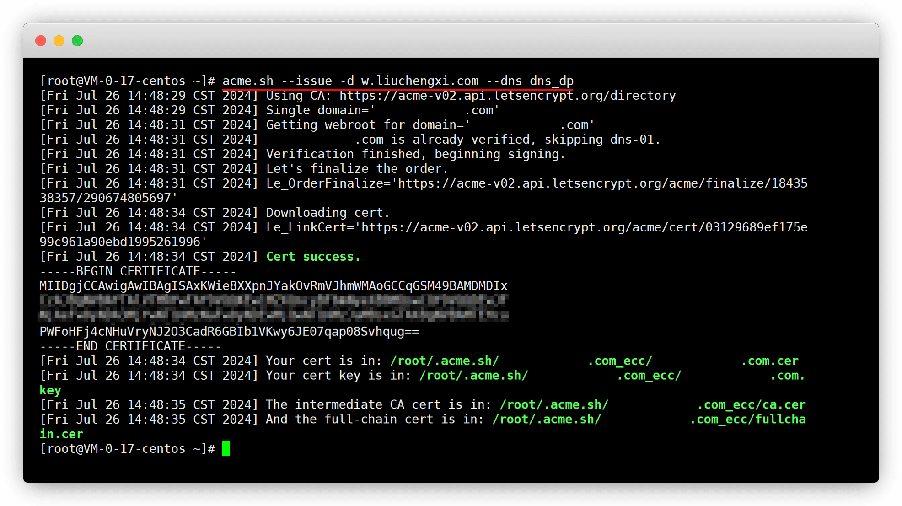Click the blurred certificate content block
Screen dimensions: 902x506
pos(273,308)
